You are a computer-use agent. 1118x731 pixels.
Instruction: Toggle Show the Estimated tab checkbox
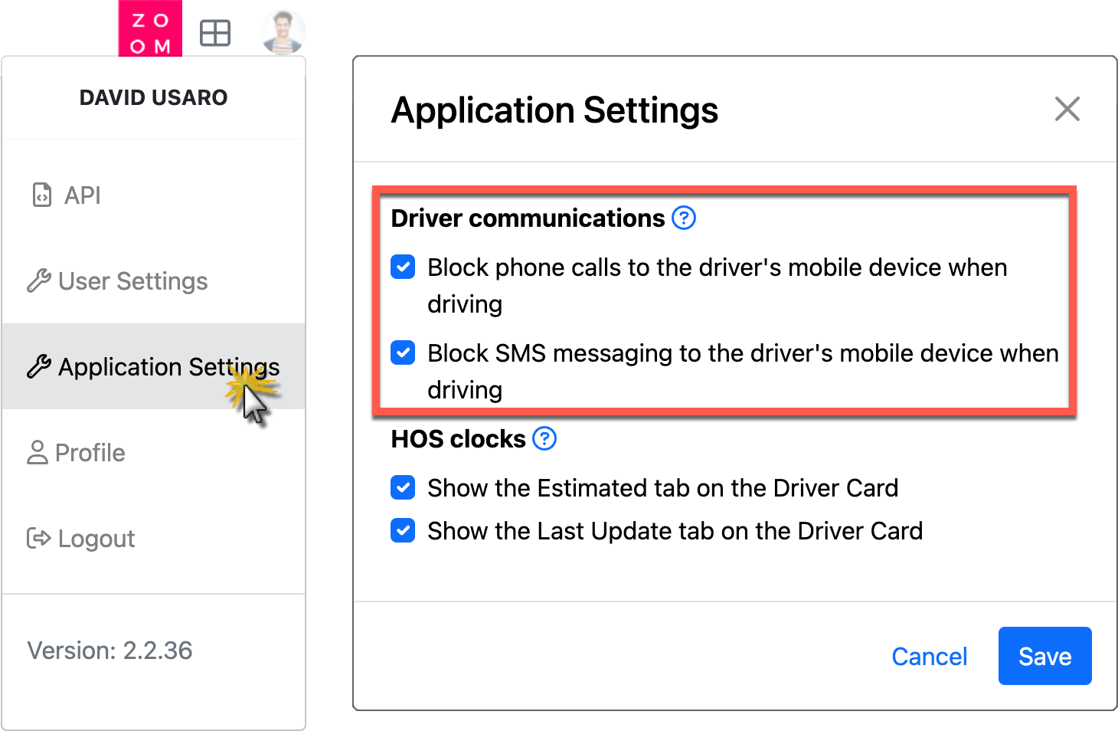(403, 488)
